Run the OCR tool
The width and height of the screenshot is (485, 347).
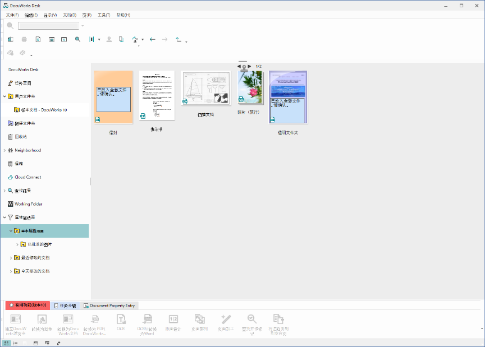[120, 320]
